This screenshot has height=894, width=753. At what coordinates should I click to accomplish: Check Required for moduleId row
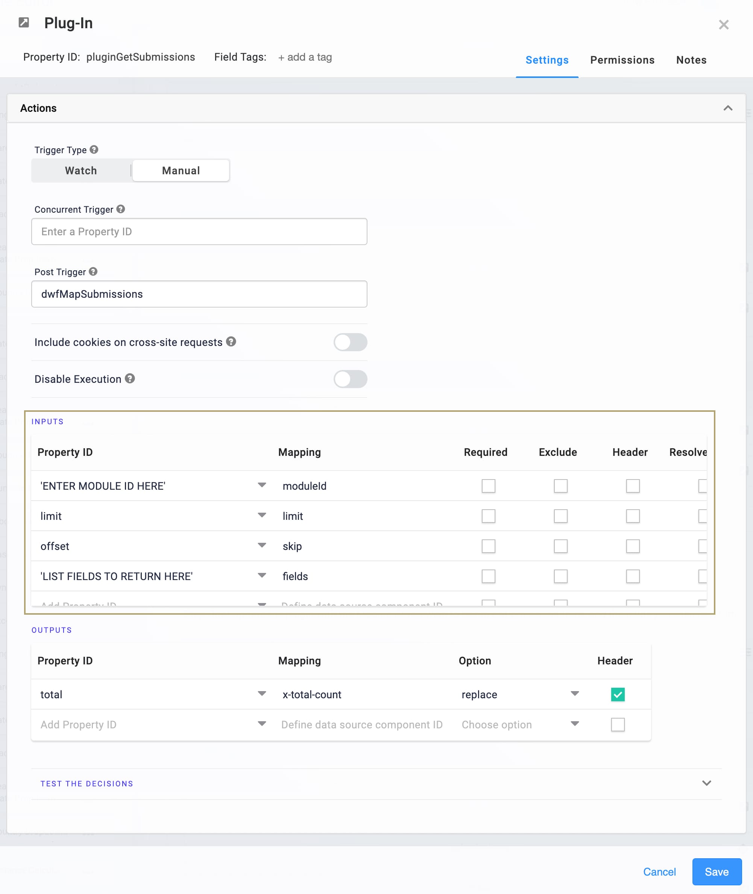(x=488, y=486)
